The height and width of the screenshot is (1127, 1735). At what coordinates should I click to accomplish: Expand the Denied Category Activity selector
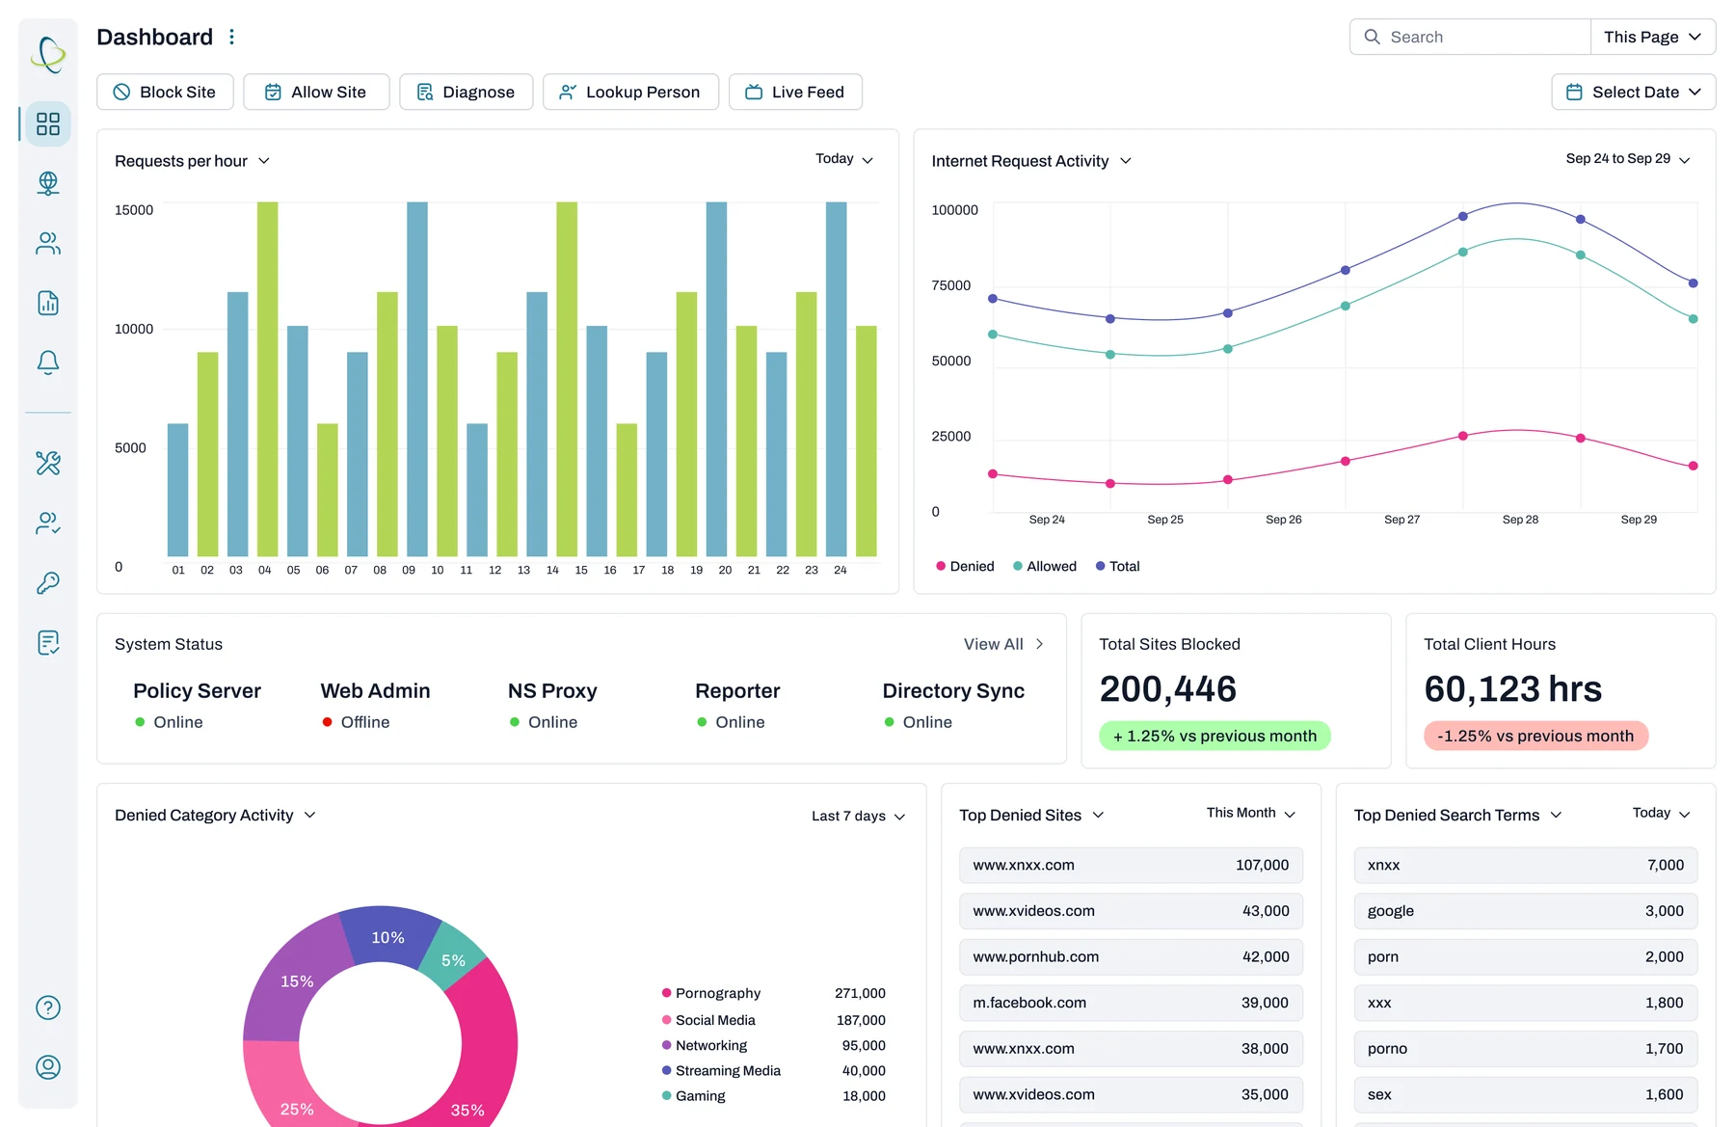216,816
